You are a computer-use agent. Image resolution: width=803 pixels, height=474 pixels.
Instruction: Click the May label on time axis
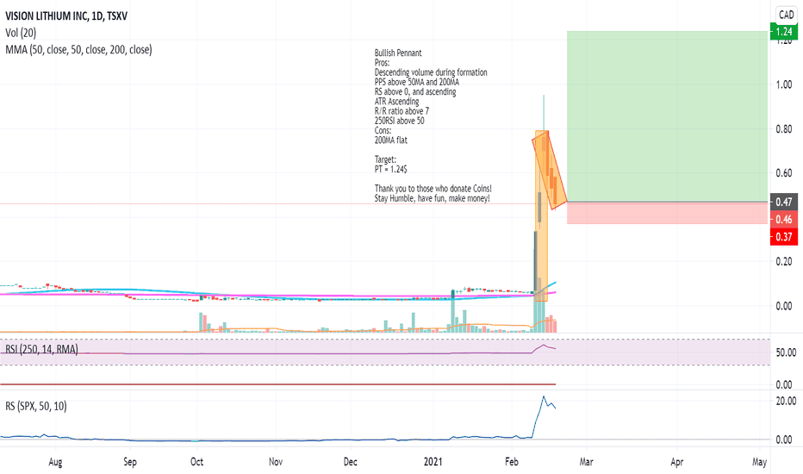coord(759,462)
